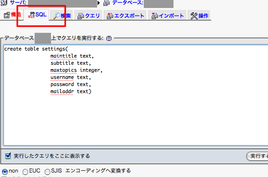Click the データベース breadcrumb link
Viewport: 268px width, 177px height.
point(128,2)
